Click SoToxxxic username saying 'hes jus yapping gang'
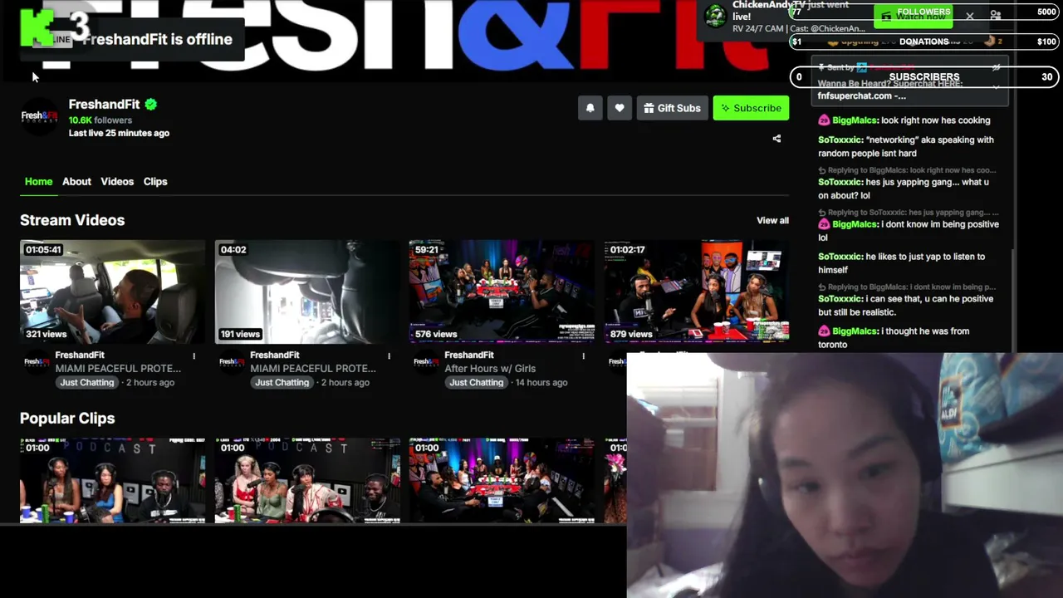1063x598 pixels. pos(840,183)
